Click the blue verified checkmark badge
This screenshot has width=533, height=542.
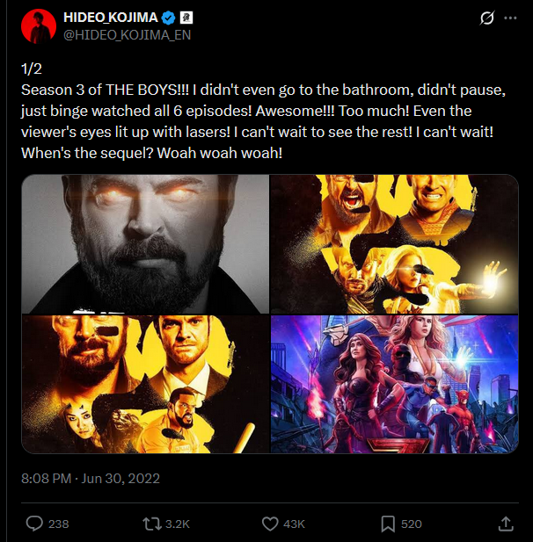tap(172, 18)
